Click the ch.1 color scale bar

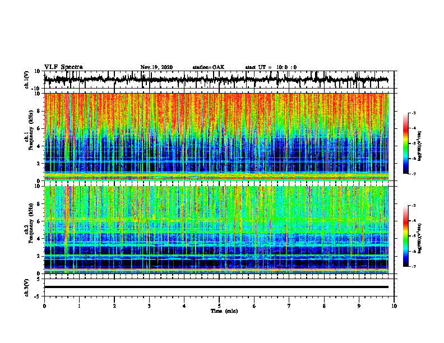point(406,143)
